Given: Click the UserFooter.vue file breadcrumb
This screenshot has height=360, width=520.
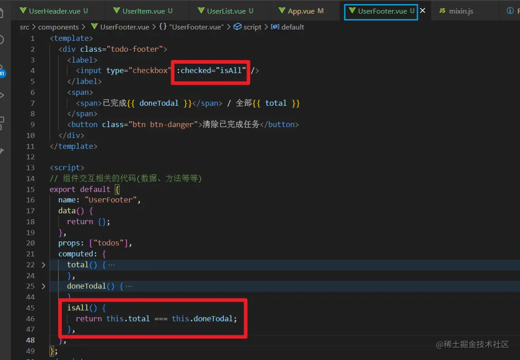Looking at the screenshot, I should tap(125, 27).
